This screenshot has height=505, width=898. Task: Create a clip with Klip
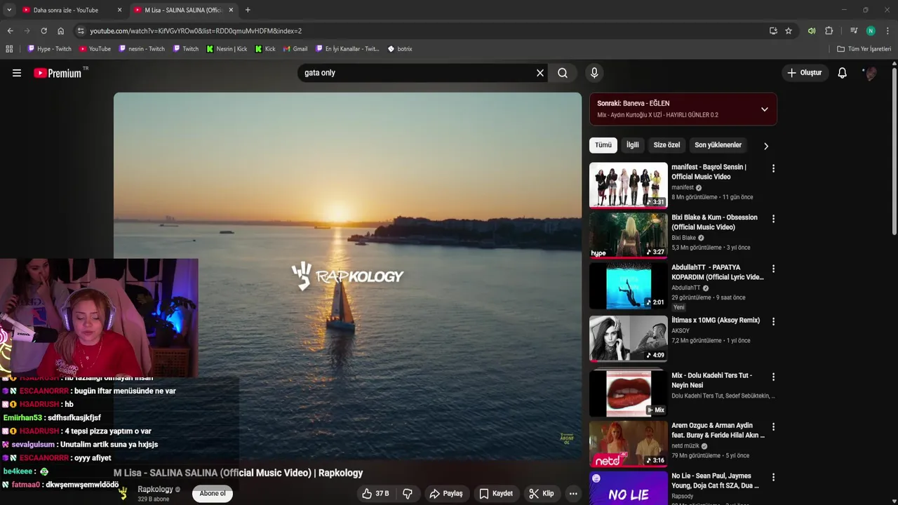coord(542,494)
